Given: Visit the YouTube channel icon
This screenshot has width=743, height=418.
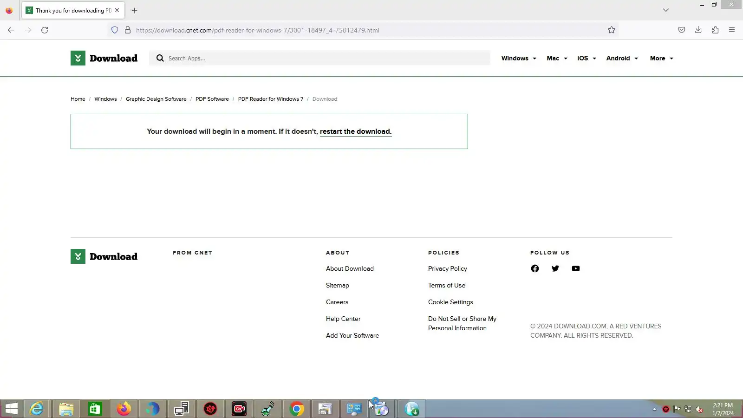Looking at the screenshot, I should (x=576, y=268).
